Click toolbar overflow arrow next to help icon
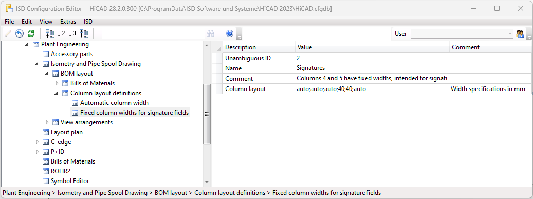This screenshot has height=199, width=533. pos(240,34)
